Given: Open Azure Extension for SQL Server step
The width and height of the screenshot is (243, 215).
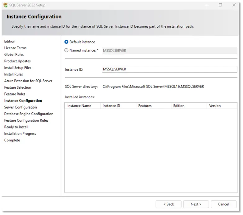Looking at the screenshot, I should click(28, 81).
